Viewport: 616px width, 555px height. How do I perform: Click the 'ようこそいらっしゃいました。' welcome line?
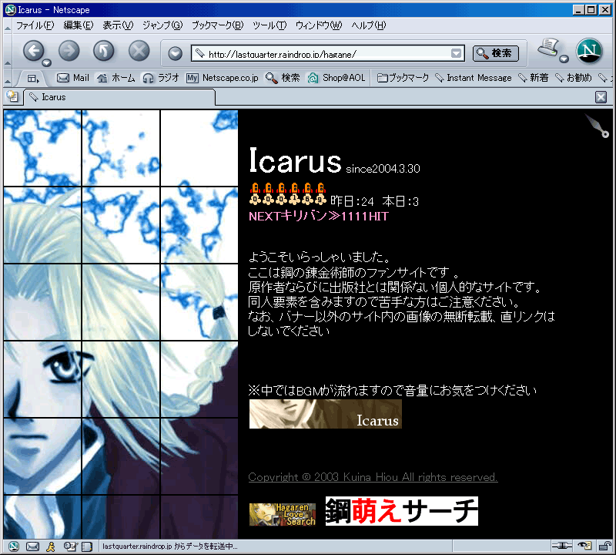pyautogui.click(x=320, y=257)
